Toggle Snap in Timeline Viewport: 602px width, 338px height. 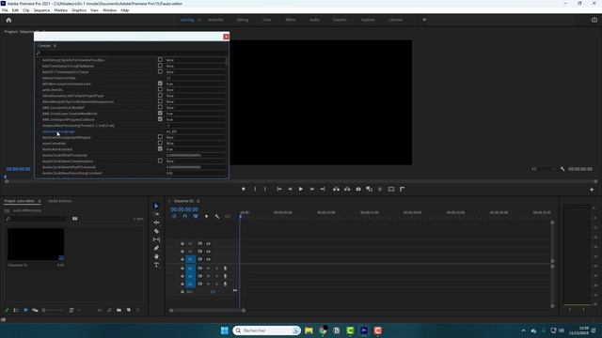[184, 217]
